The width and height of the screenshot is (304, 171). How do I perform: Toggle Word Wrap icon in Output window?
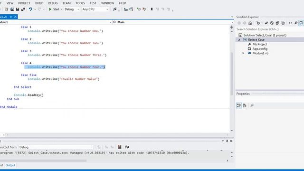tap(127, 147)
